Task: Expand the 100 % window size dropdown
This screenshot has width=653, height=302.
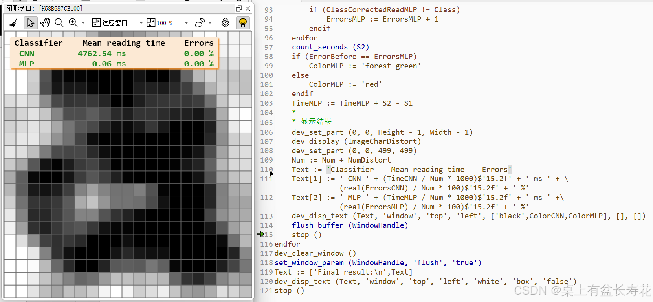Action: [x=186, y=23]
